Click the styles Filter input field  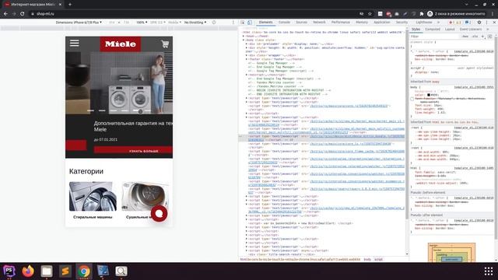point(435,37)
